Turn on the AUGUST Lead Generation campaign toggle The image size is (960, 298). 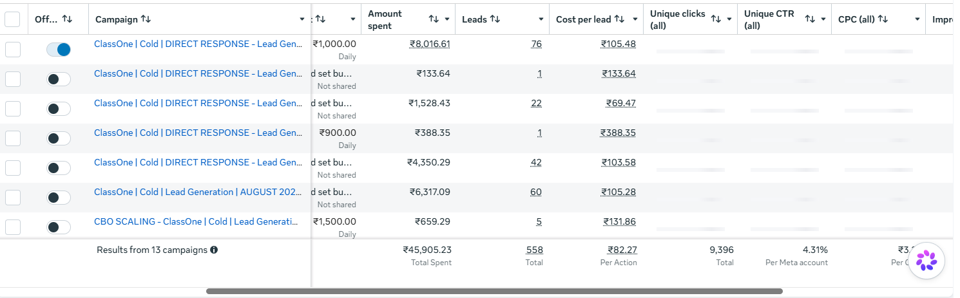[59, 198]
